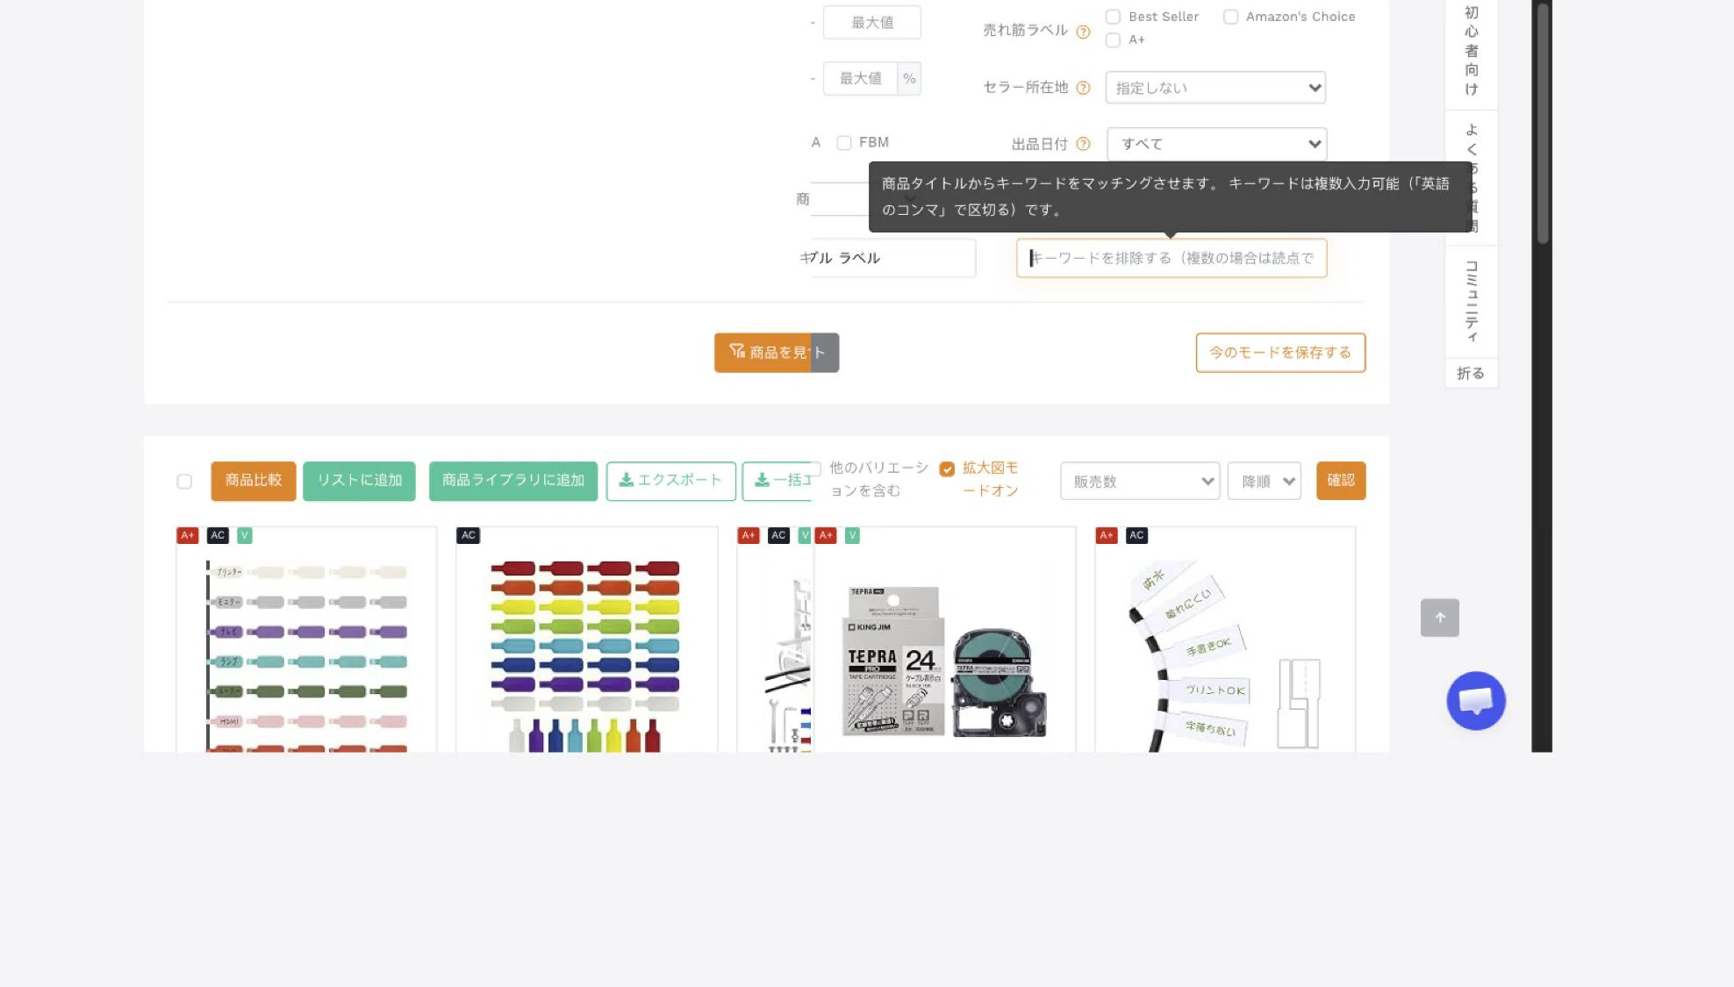This screenshot has height=987, width=1734.
Task: Click the filter icon on 商品を見 button
Action: pyautogui.click(x=737, y=351)
